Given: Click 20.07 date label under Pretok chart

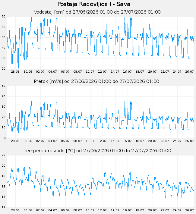Looking at the screenshot, I should [x=152, y=141].
